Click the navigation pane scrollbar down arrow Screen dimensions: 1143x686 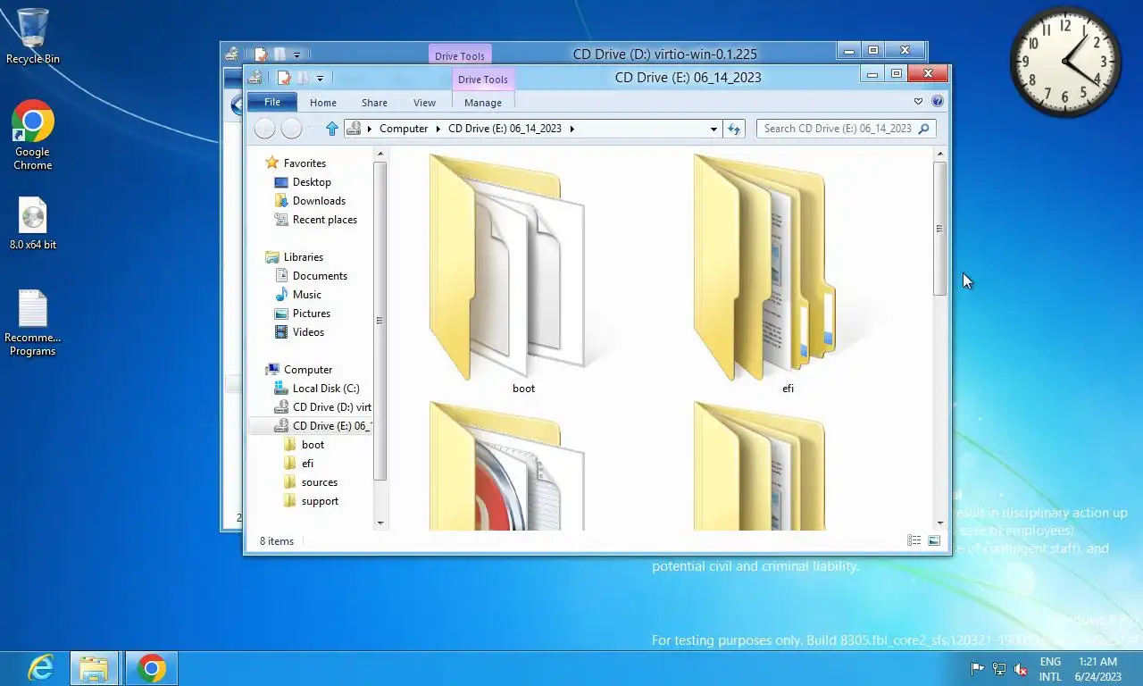[380, 523]
